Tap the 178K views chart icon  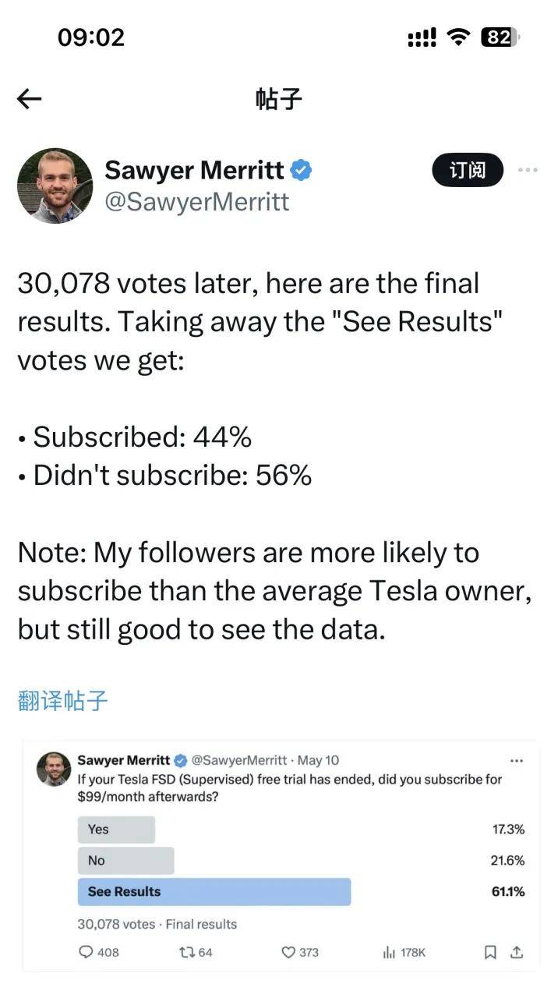(389, 952)
